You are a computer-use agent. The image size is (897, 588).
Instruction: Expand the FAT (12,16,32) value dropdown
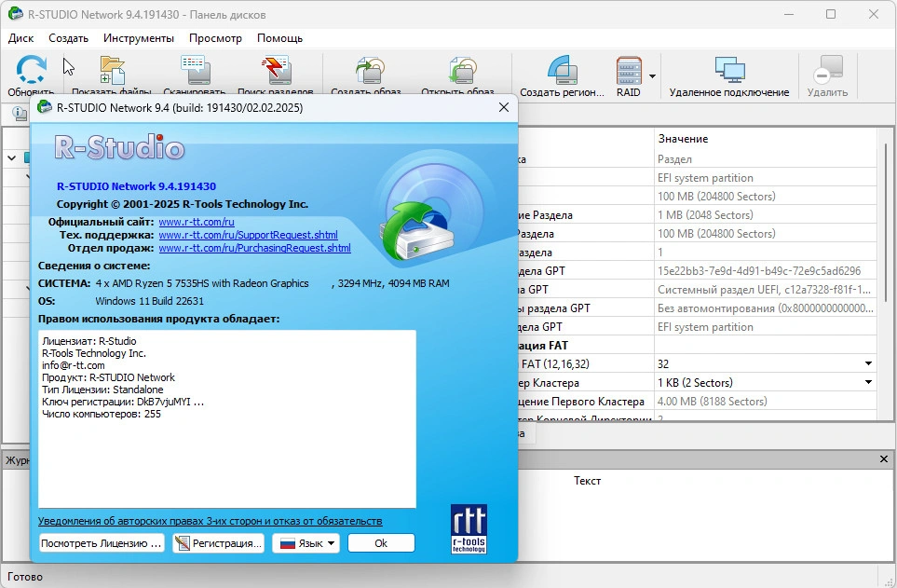click(868, 363)
